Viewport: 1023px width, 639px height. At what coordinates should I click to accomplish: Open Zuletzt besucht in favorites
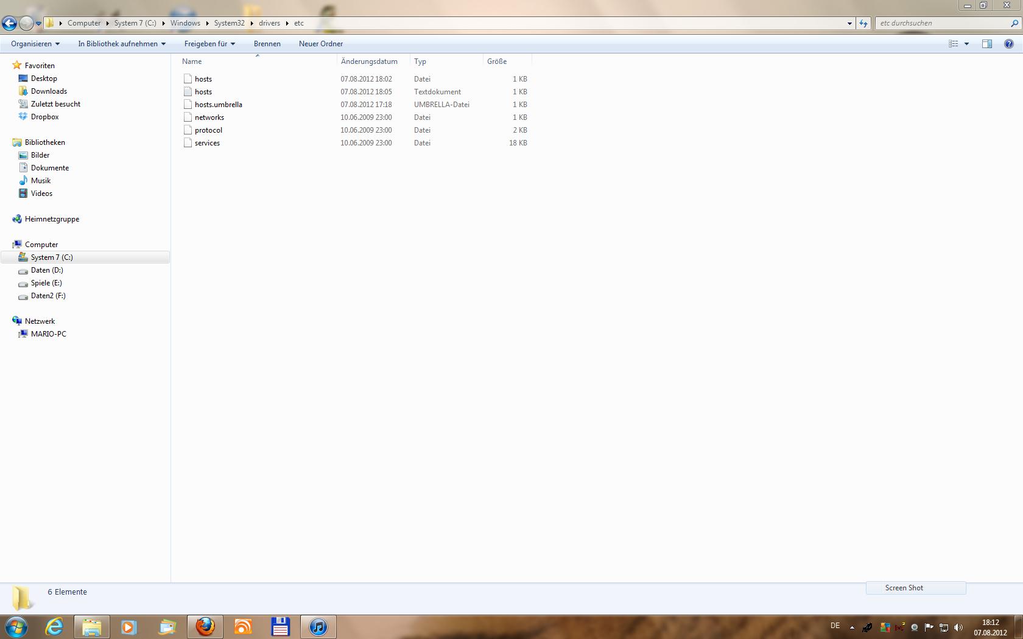(55, 104)
